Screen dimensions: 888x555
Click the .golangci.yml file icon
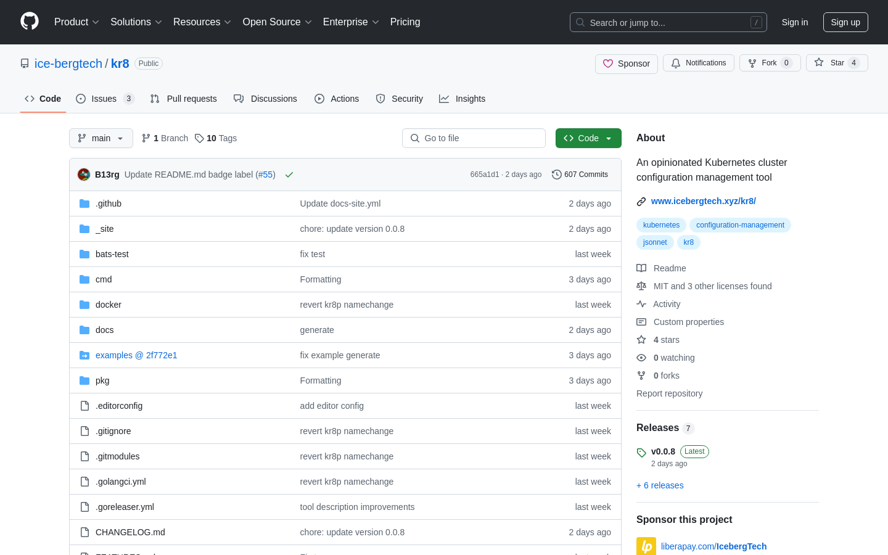point(84,482)
